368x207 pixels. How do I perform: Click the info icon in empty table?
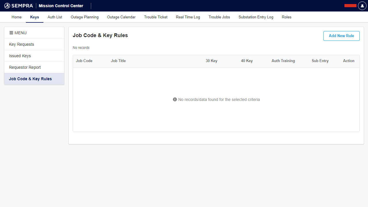pos(175,99)
